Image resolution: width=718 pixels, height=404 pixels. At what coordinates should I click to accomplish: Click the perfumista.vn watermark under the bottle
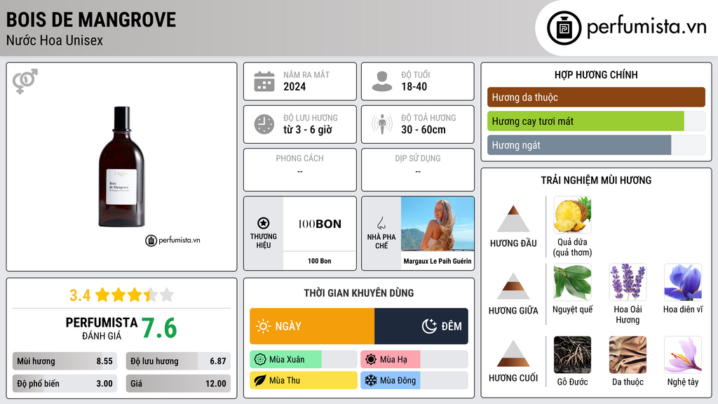point(172,240)
